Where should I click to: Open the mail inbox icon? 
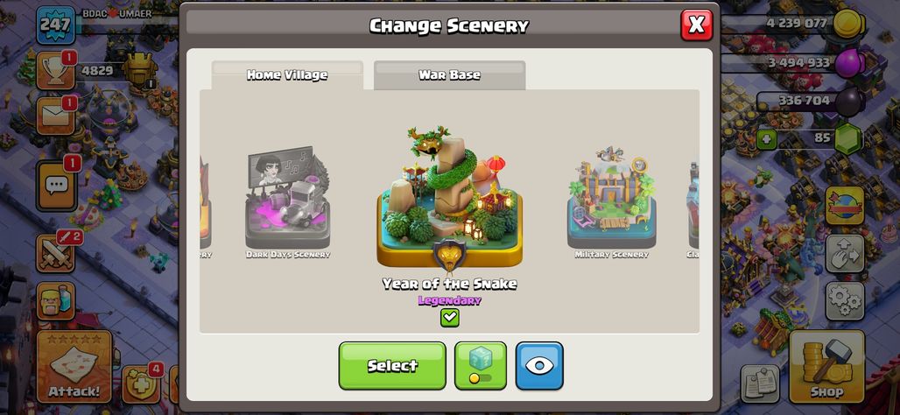coord(56,116)
